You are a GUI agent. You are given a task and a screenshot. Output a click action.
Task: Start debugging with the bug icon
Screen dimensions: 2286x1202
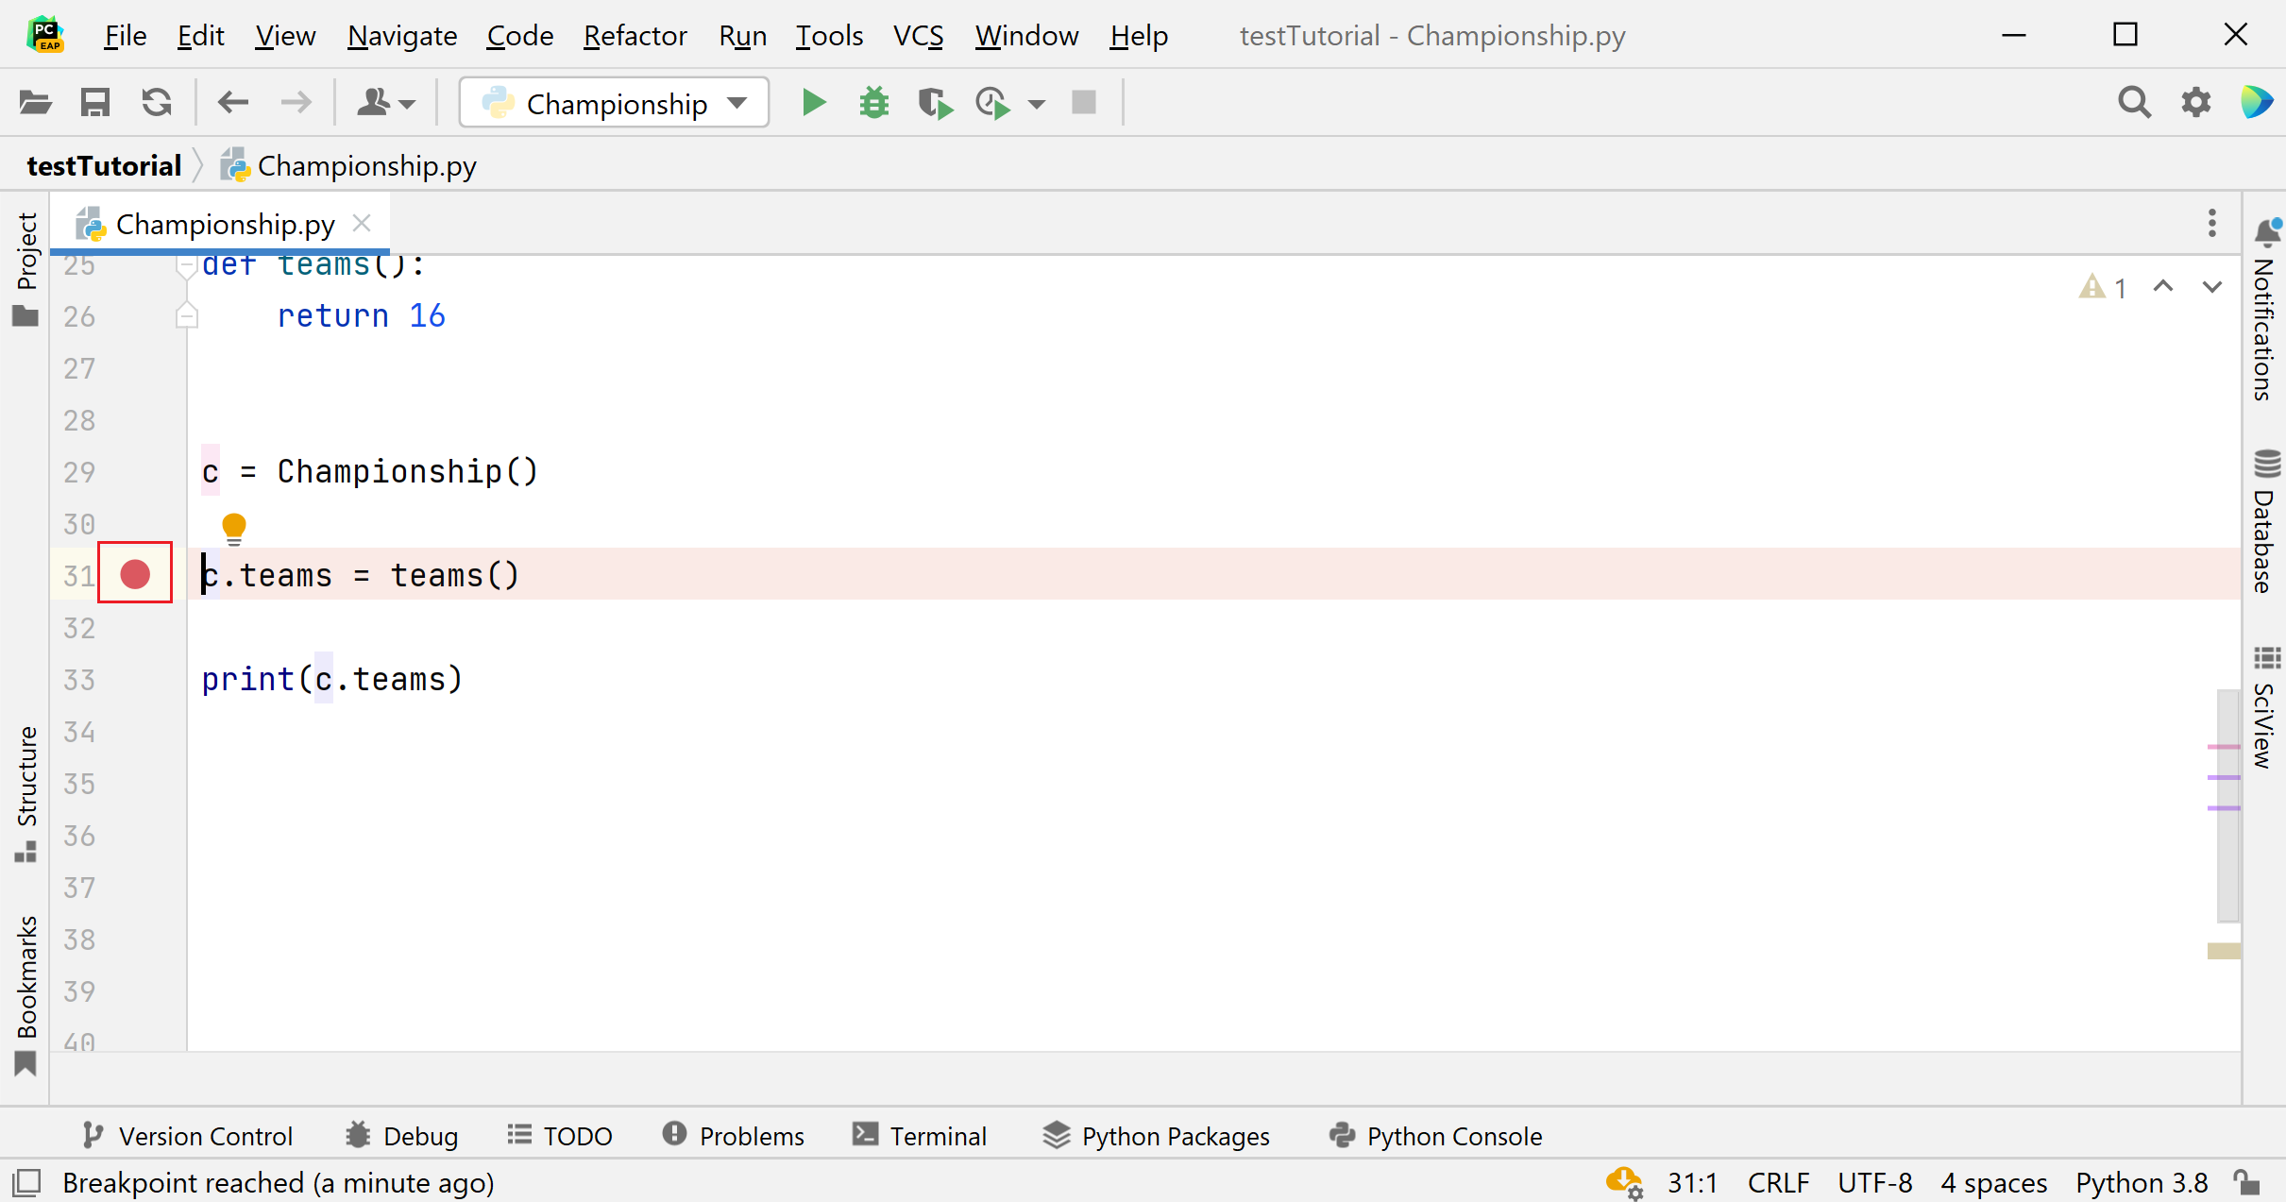[873, 102]
